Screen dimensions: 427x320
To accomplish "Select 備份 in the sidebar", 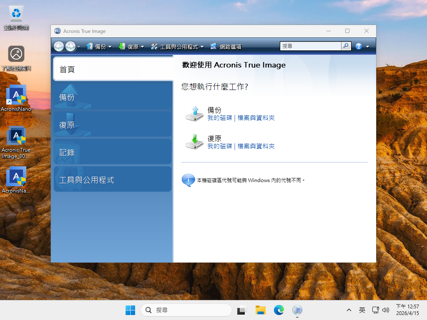I will pos(113,97).
